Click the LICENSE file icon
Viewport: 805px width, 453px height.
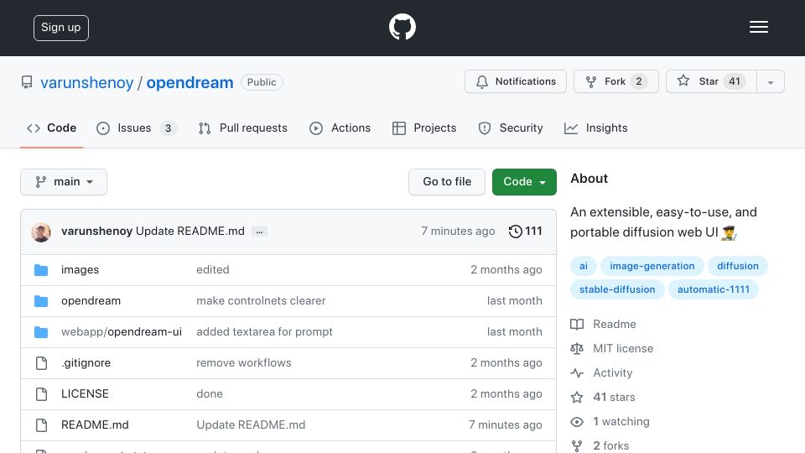coord(42,394)
